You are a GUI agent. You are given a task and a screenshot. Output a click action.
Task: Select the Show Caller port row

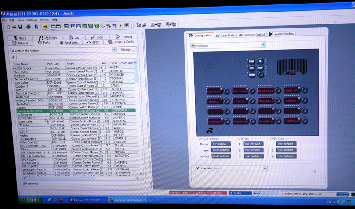[74, 72]
